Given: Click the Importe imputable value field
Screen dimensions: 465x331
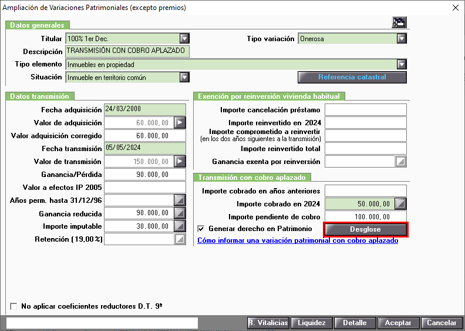Looking at the screenshot, I should [139, 226].
